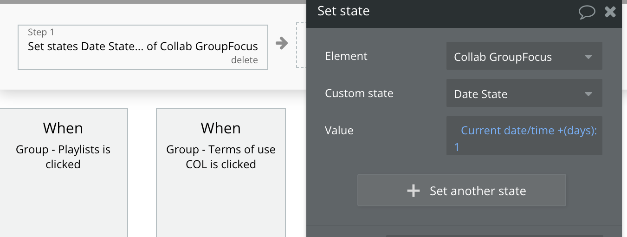Edit the Current date/time value expression

(528, 131)
